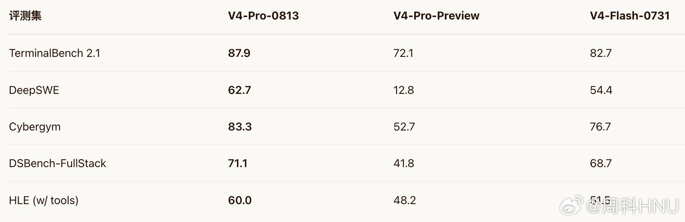Click the HLE (w/ tools) row label
685x222 pixels.
click(x=43, y=200)
